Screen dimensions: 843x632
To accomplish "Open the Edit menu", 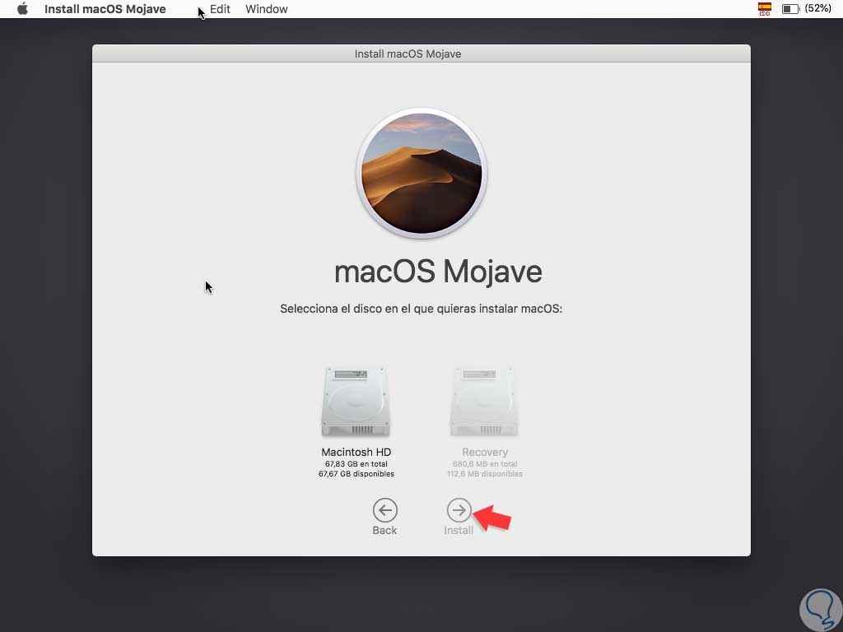I will (220, 9).
